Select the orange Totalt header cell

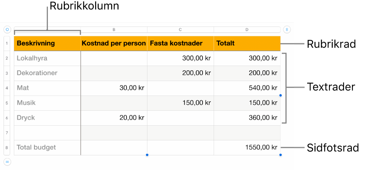247,43
